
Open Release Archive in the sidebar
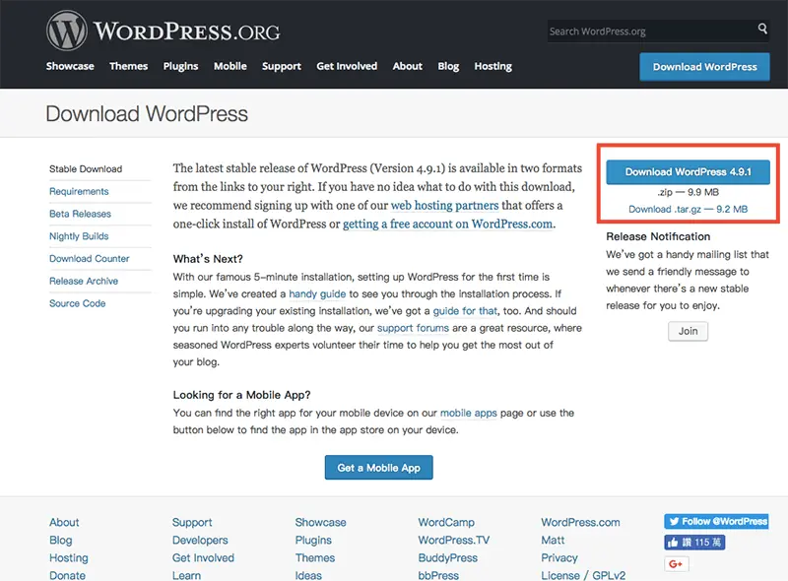[84, 281]
